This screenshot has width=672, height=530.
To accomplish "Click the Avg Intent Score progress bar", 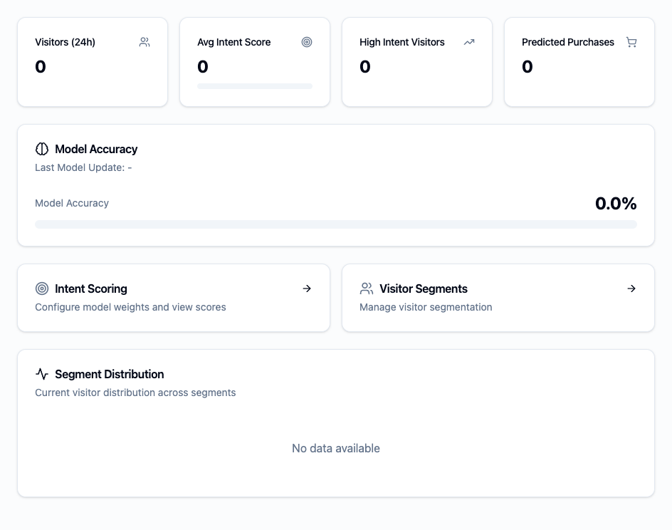I will [x=255, y=86].
